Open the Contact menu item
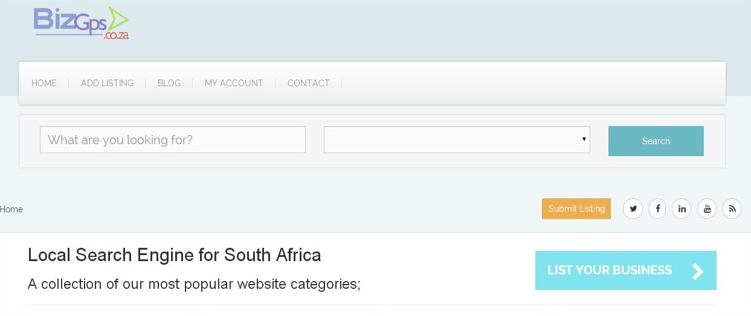Viewport: 751px width, 316px height. [x=308, y=83]
